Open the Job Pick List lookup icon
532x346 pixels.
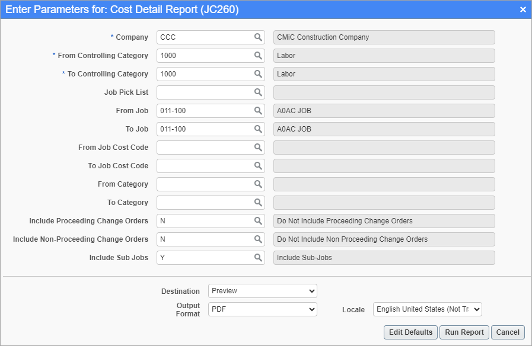(258, 92)
